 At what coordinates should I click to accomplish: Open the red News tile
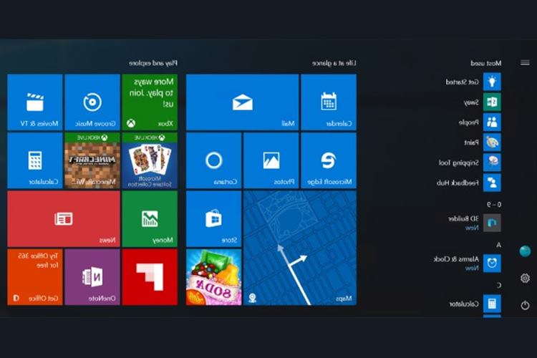pos(64,218)
